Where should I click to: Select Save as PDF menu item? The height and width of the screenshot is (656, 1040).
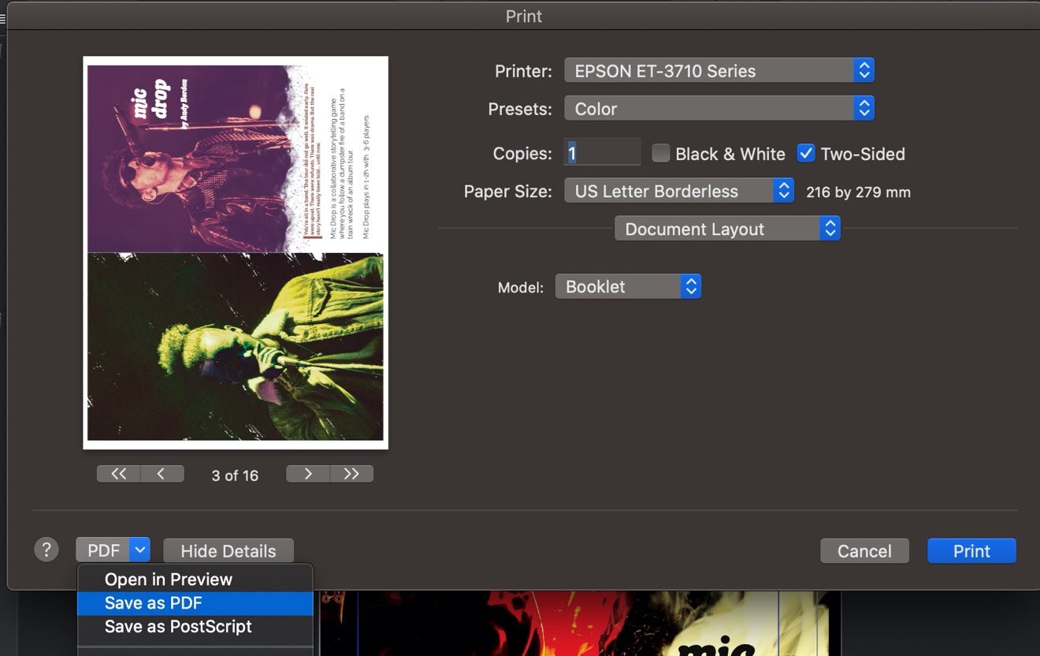click(x=195, y=603)
